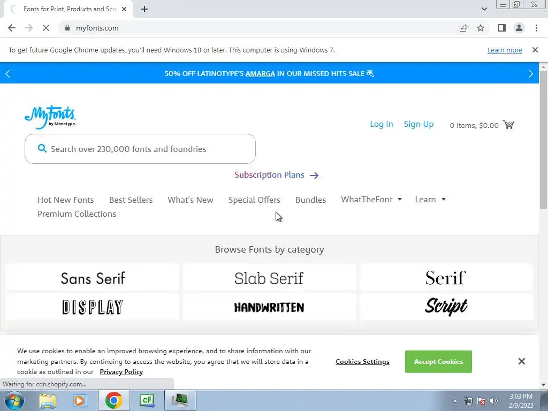
Task: Open What's New menu item
Action: (191, 200)
